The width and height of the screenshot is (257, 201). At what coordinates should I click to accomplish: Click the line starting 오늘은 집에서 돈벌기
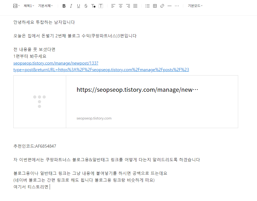[x=75, y=36]
